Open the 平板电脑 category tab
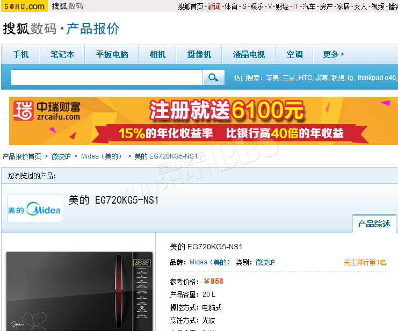The width and height of the screenshot is (398, 331). (112, 54)
